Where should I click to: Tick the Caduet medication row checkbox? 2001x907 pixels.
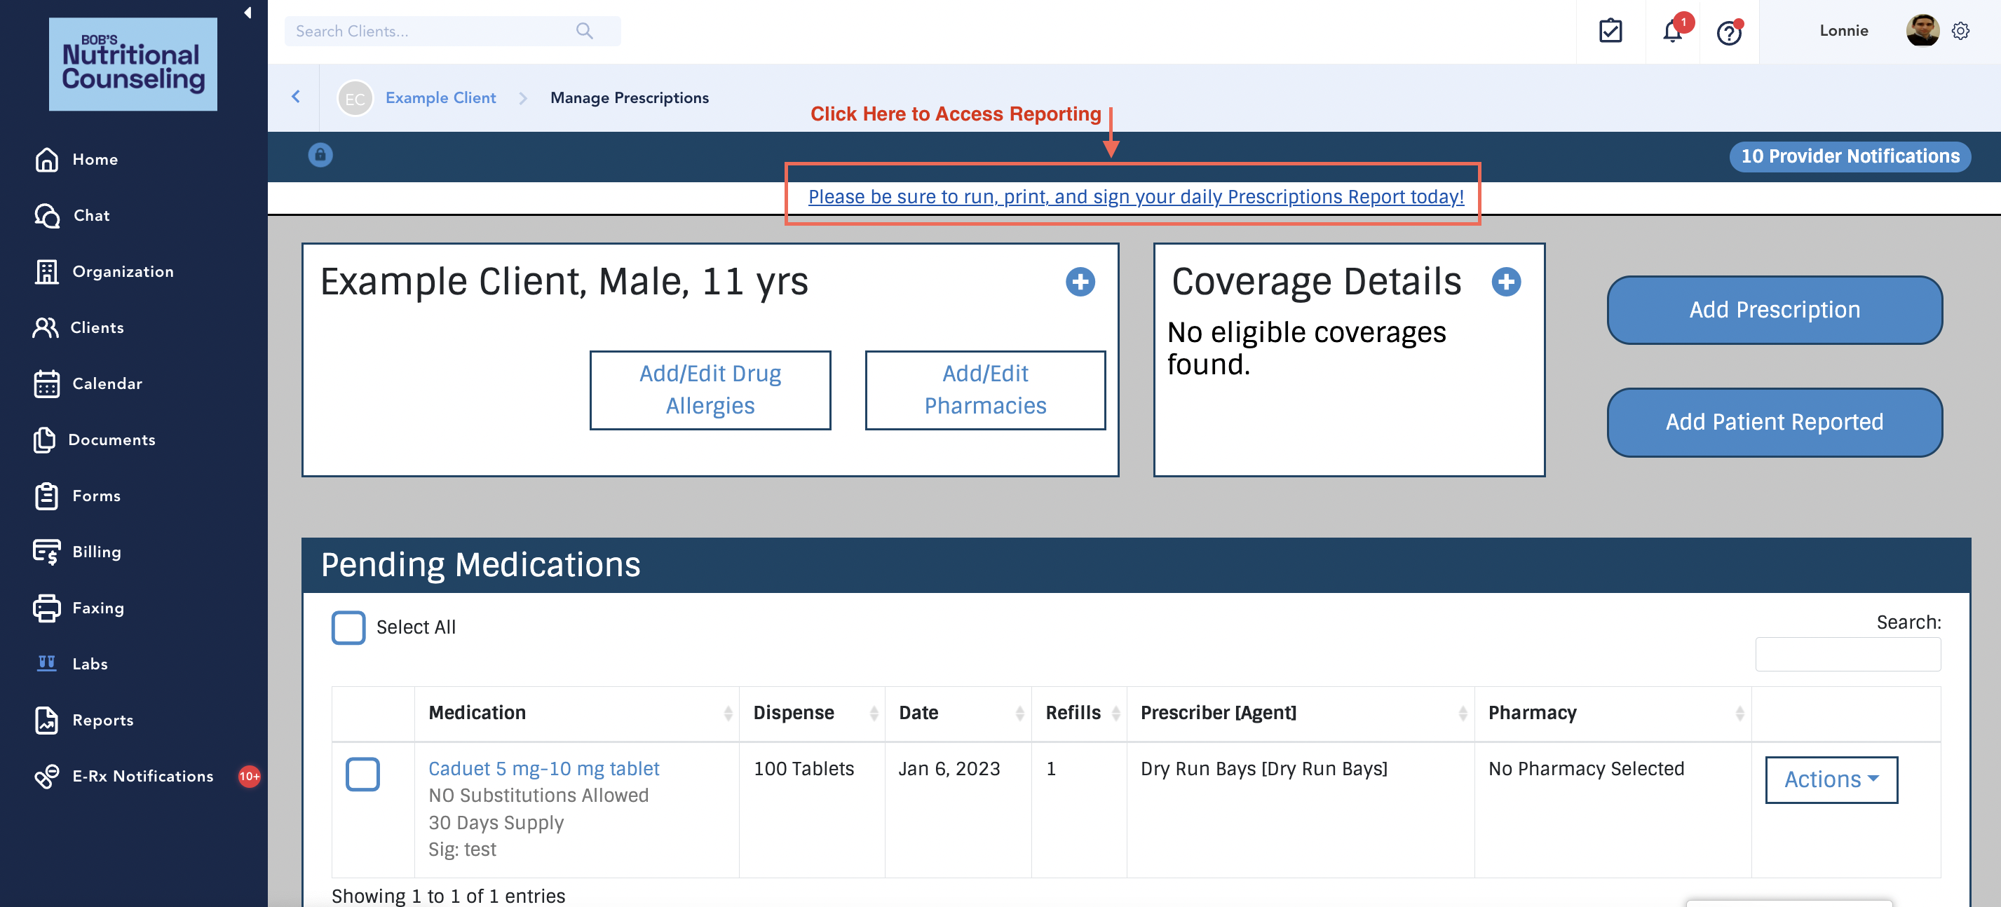pos(362,773)
